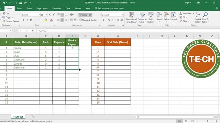Increase font size with the larger A icon
The image size is (220, 123).
(49, 15)
